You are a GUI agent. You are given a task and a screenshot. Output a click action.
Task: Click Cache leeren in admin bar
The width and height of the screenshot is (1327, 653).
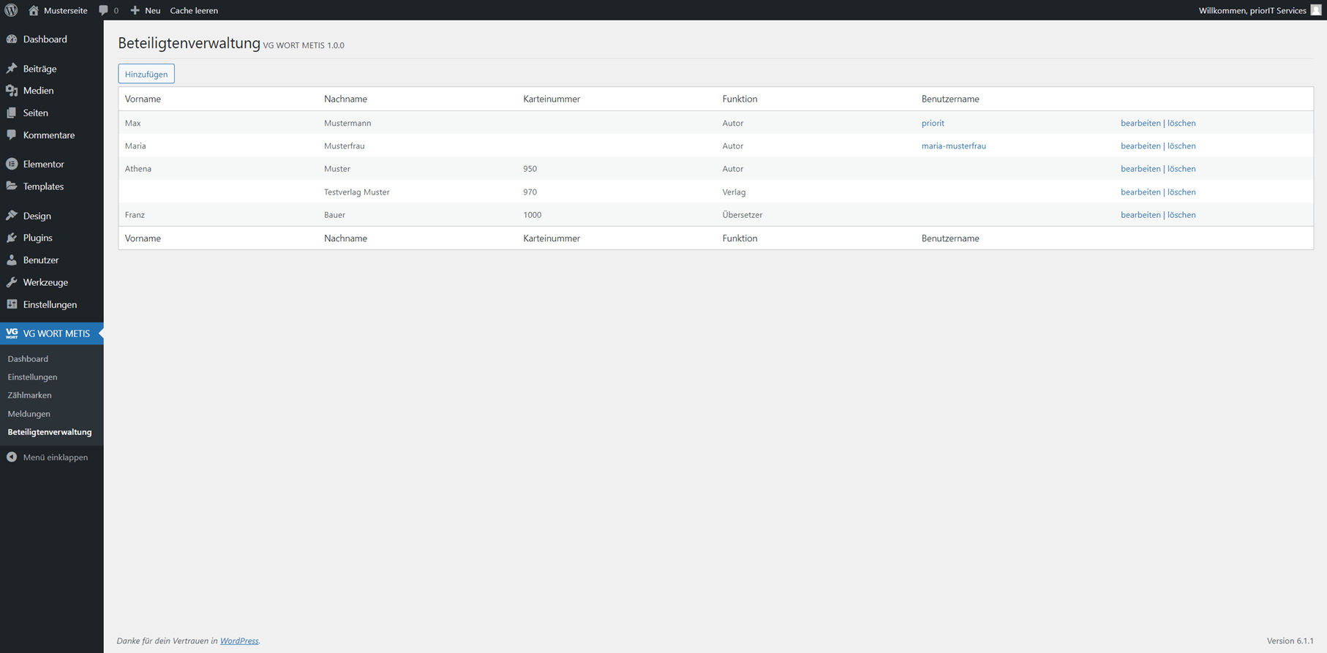[194, 10]
